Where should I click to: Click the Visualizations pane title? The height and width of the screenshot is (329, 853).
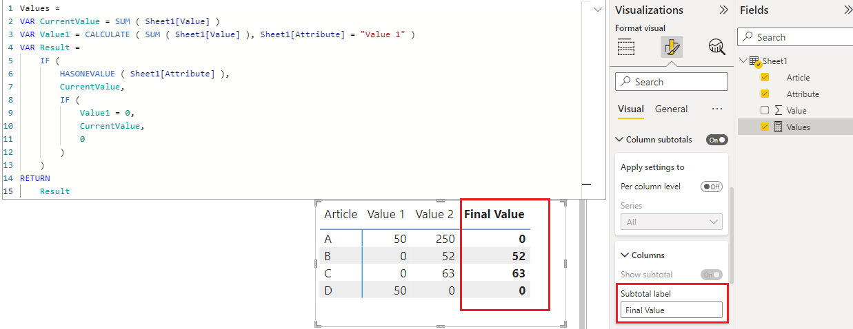click(649, 10)
